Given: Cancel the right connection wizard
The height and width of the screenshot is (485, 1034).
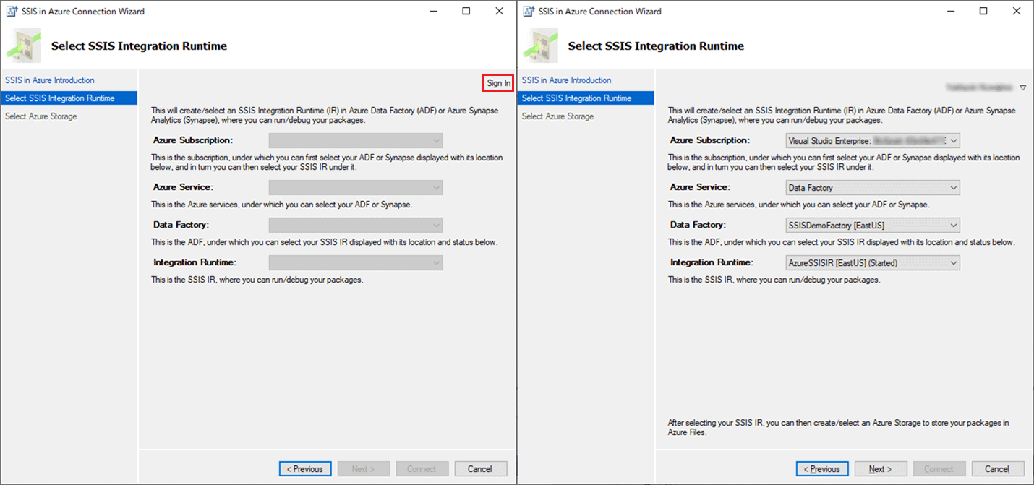Looking at the screenshot, I should coord(998,469).
